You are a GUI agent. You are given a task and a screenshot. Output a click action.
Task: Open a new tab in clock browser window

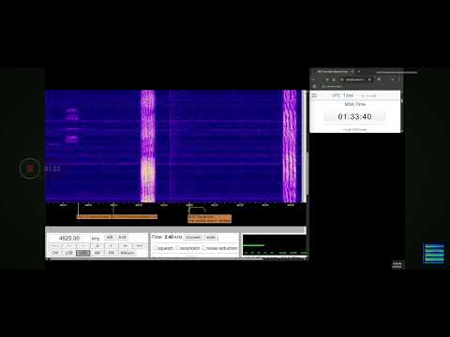pos(359,71)
